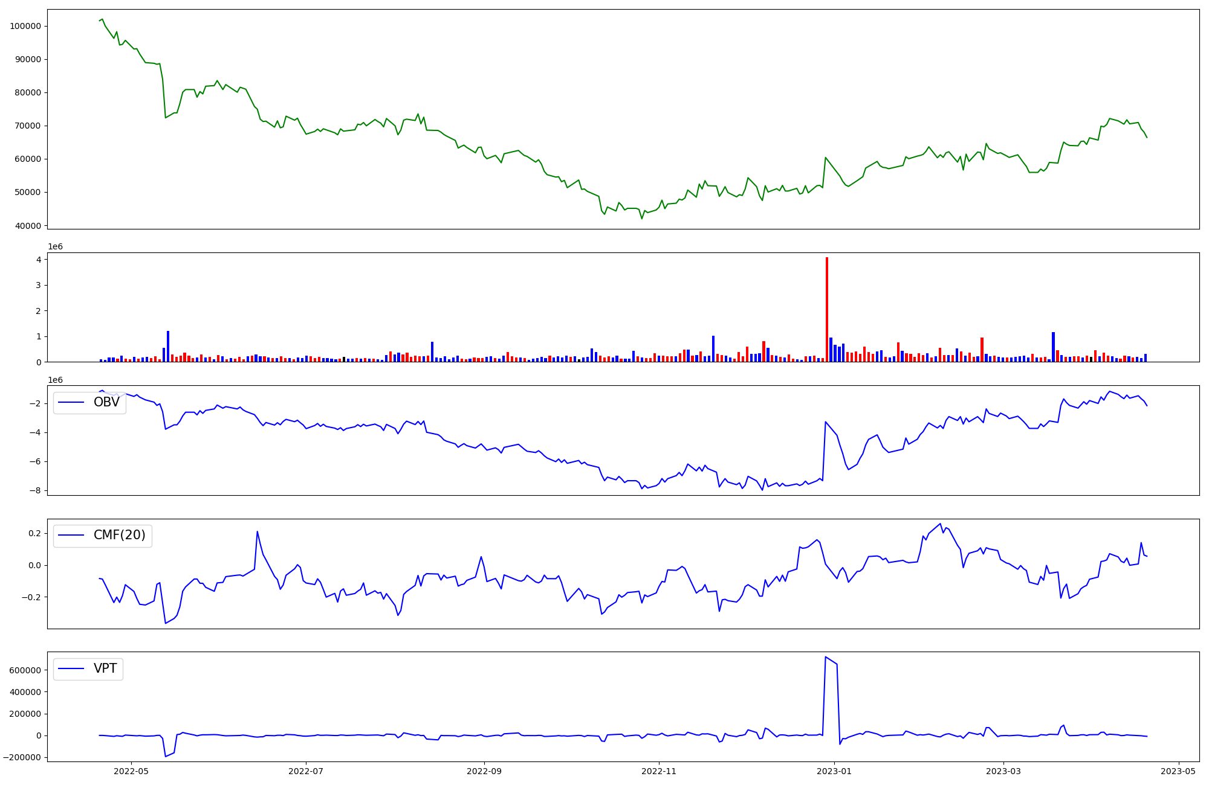
Task: Click the 40000 price axis label
Action: pyautogui.click(x=28, y=226)
